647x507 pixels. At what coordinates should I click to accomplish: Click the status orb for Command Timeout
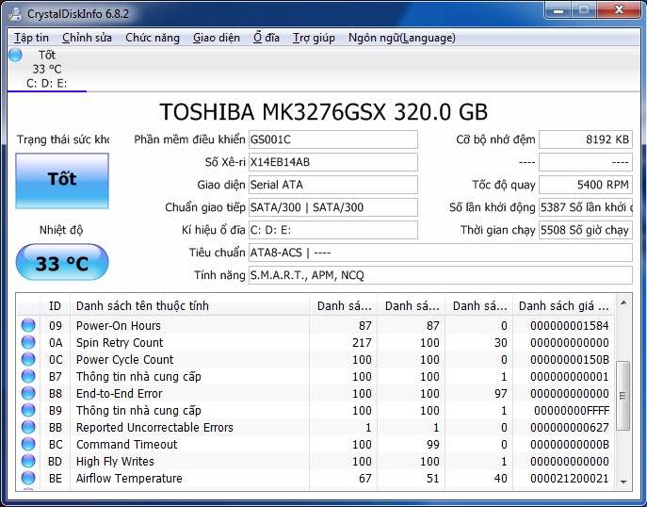coord(28,444)
